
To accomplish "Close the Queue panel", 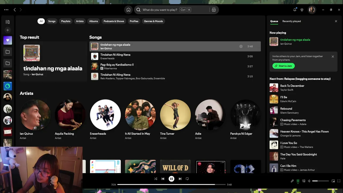I will point(336,21).
